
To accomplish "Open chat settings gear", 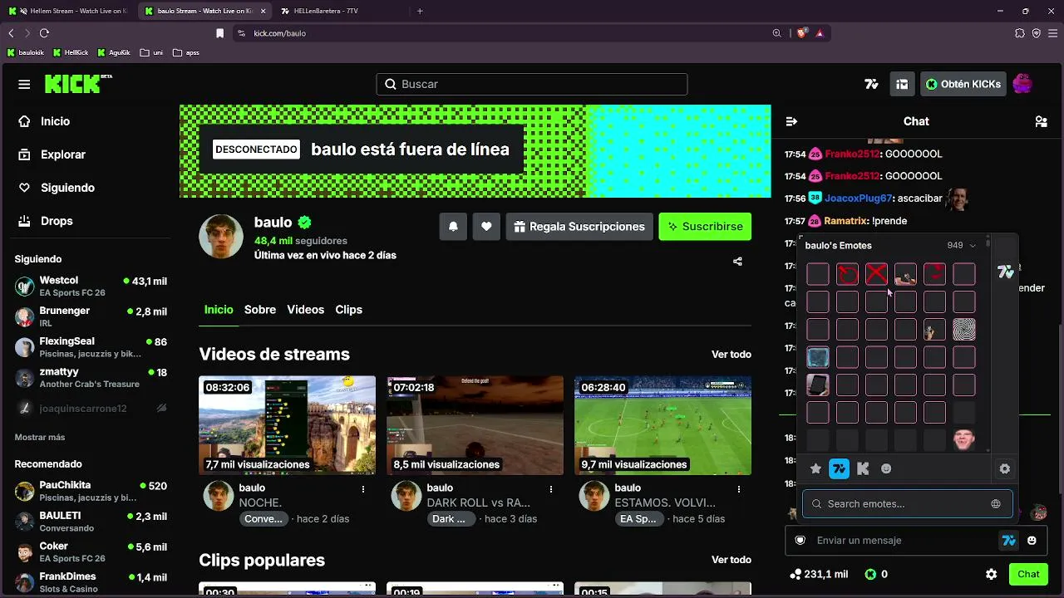I will [x=991, y=574].
